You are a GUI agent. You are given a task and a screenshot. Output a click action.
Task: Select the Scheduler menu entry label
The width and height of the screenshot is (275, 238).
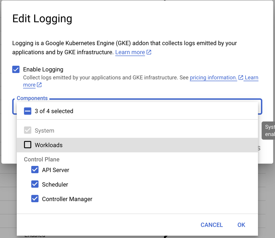point(55,184)
